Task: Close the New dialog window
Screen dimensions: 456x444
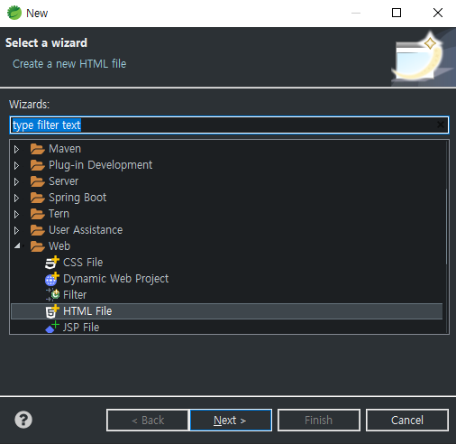Action: click(x=438, y=13)
